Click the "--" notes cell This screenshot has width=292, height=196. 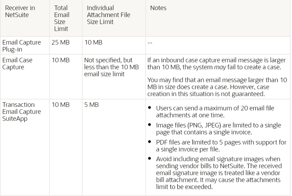150,43
